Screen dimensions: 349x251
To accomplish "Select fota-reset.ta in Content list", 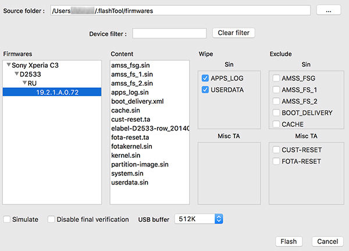I will click(x=130, y=137).
